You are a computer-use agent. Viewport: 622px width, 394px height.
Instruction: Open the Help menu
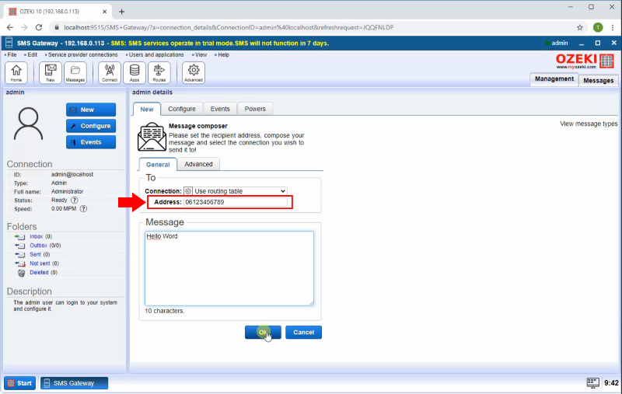pyautogui.click(x=222, y=54)
